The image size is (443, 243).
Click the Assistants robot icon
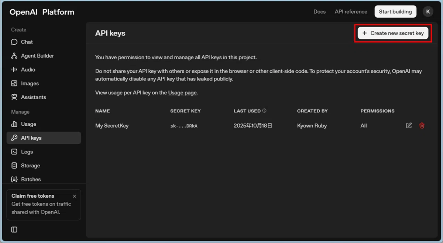click(14, 97)
